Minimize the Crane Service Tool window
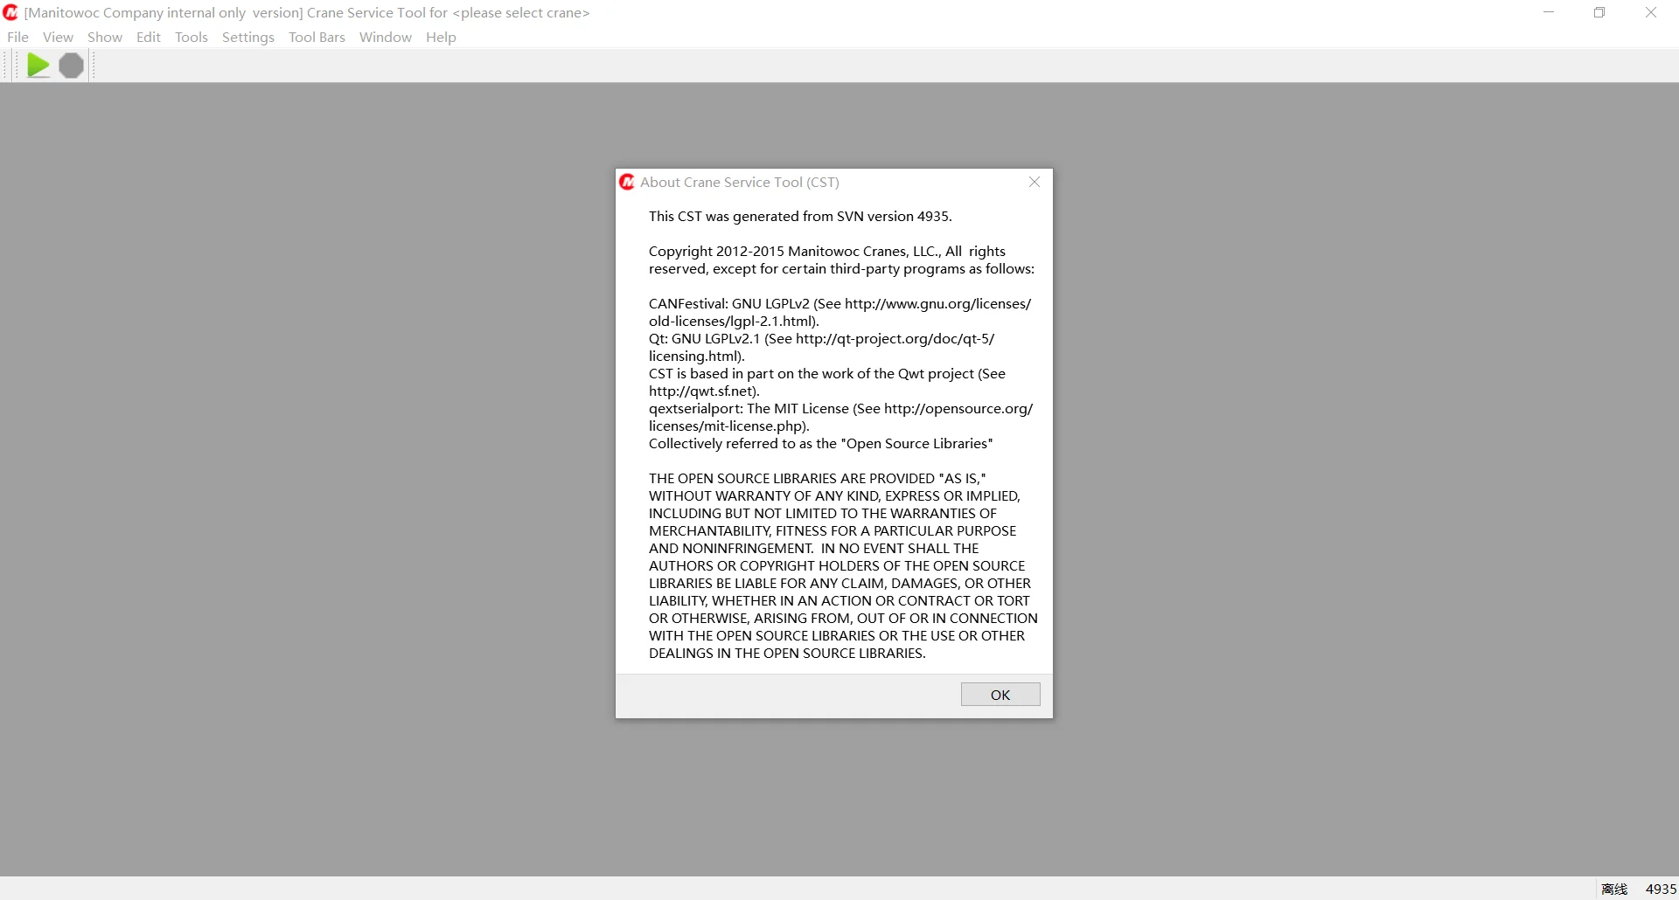Image resolution: width=1679 pixels, height=900 pixels. pyautogui.click(x=1549, y=13)
